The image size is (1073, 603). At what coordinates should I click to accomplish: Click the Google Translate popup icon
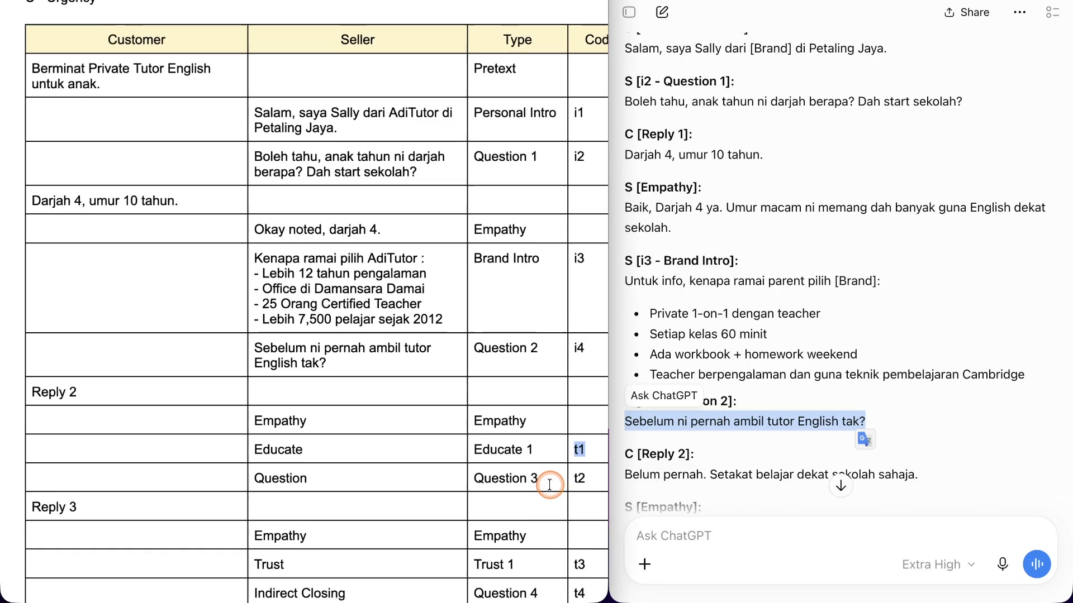coord(865,439)
